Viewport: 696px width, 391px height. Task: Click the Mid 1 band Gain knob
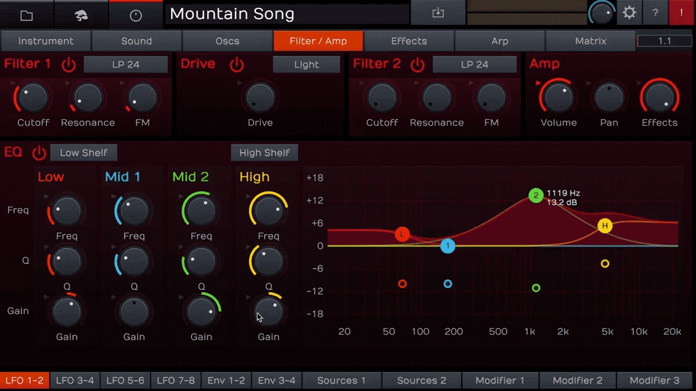coord(134,312)
